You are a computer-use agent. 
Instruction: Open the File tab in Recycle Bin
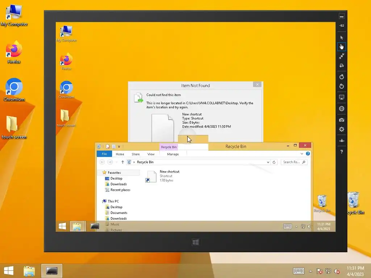104,154
